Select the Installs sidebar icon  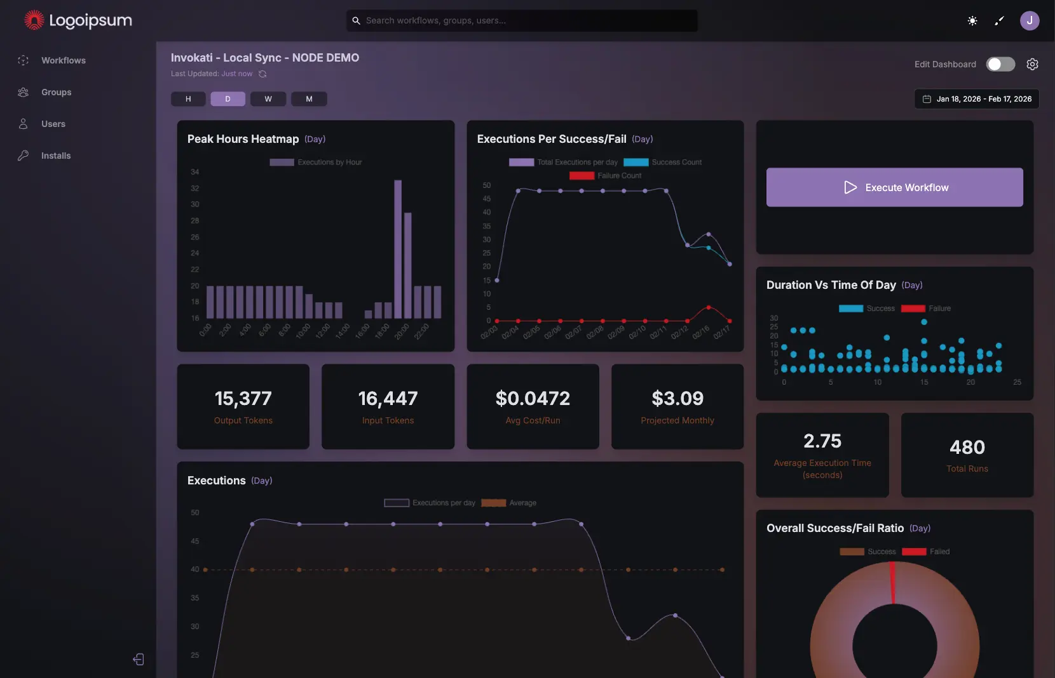[x=23, y=156]
